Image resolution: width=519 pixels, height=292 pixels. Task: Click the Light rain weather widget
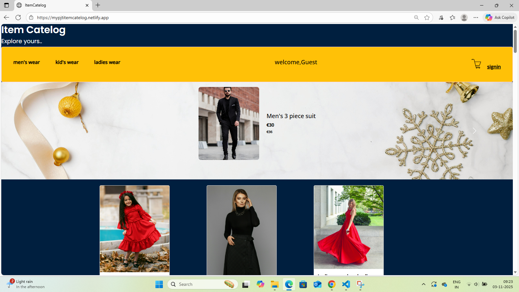pyautogui.click(x=24, y=284)
